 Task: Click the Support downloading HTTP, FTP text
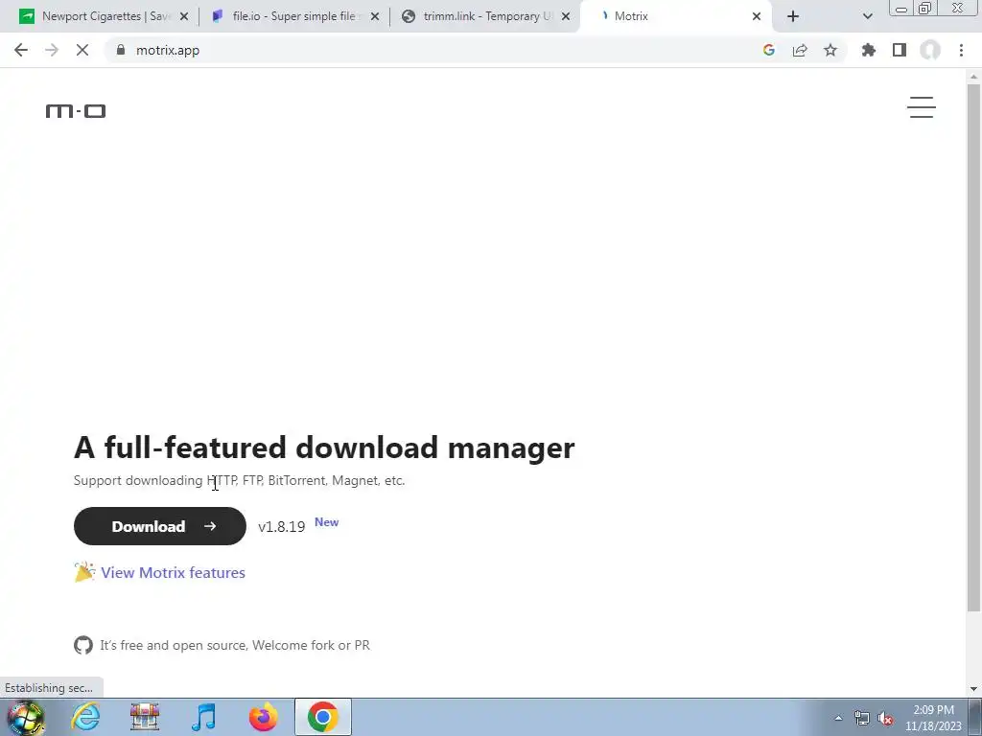tap(239, 481)
